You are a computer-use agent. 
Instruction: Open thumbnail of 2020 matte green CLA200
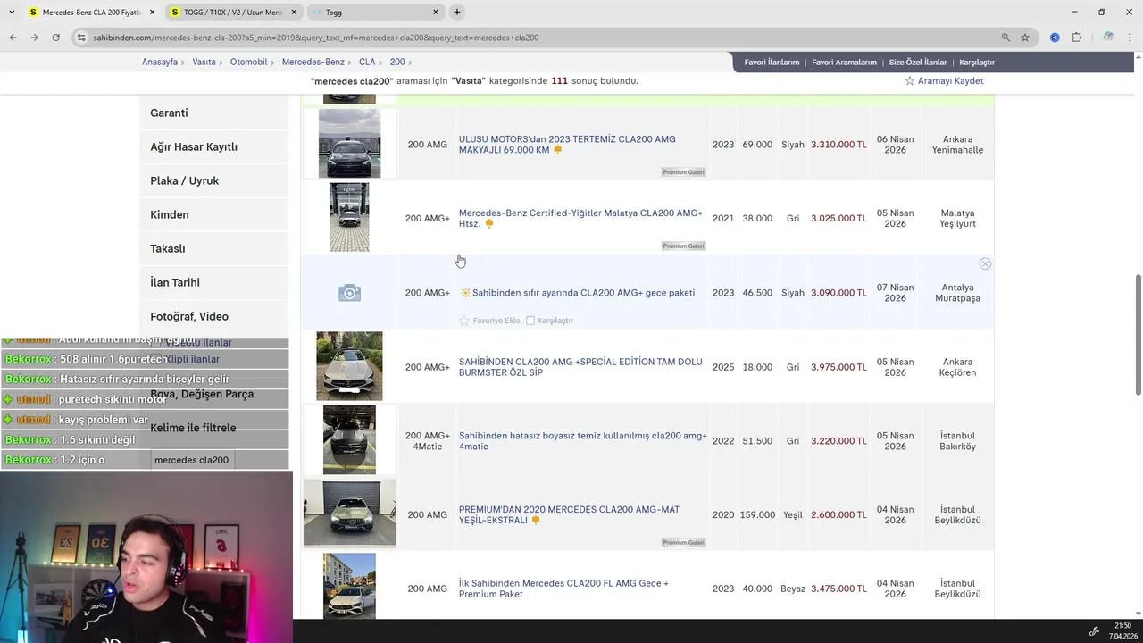[x=349, y=514]
